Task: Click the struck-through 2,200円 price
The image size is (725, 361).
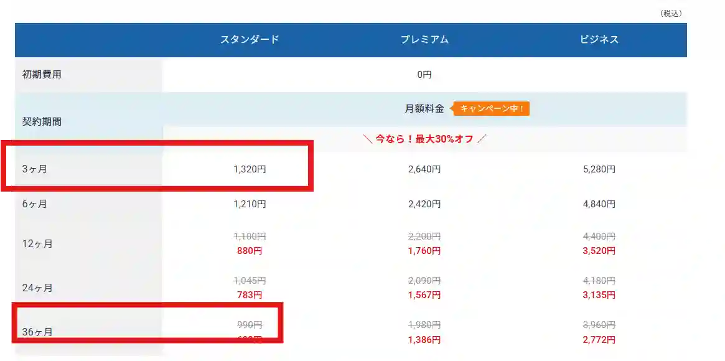Action: click(424, 236)
